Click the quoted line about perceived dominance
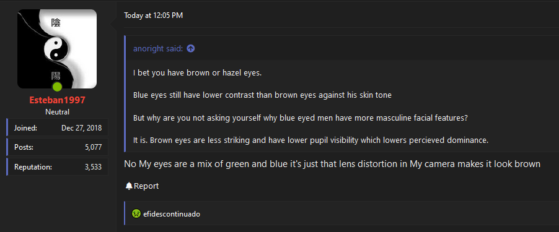 (310, 140)
